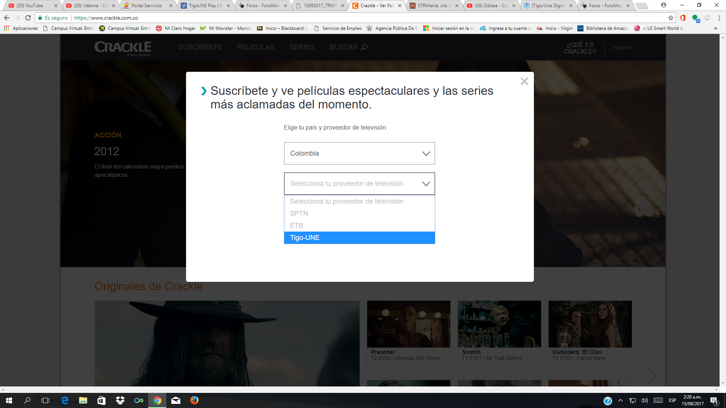Go back using the browser arrow

click(7, 18)
